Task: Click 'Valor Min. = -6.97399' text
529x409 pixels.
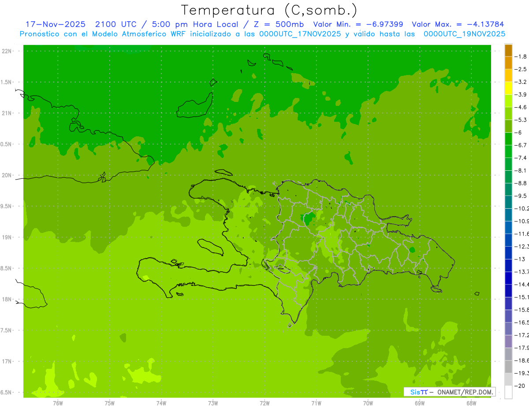Action: click(358, 24)
